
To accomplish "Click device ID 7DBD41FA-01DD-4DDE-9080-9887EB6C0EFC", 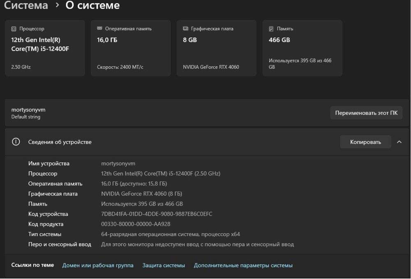I will pos(157,214).
